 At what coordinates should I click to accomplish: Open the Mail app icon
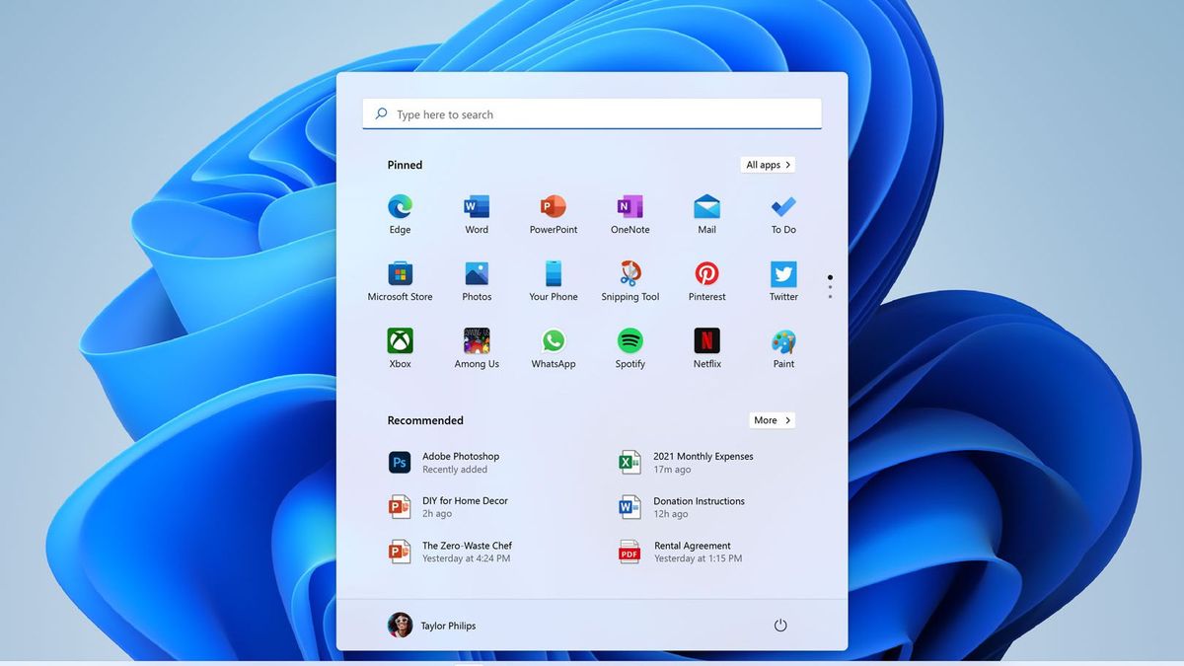(x=706, y=207)
